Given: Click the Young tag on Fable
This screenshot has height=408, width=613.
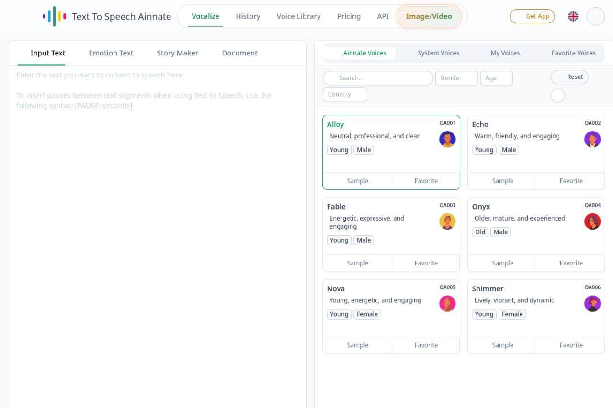Looking at the screenshot, I should [x=339, y=240].
